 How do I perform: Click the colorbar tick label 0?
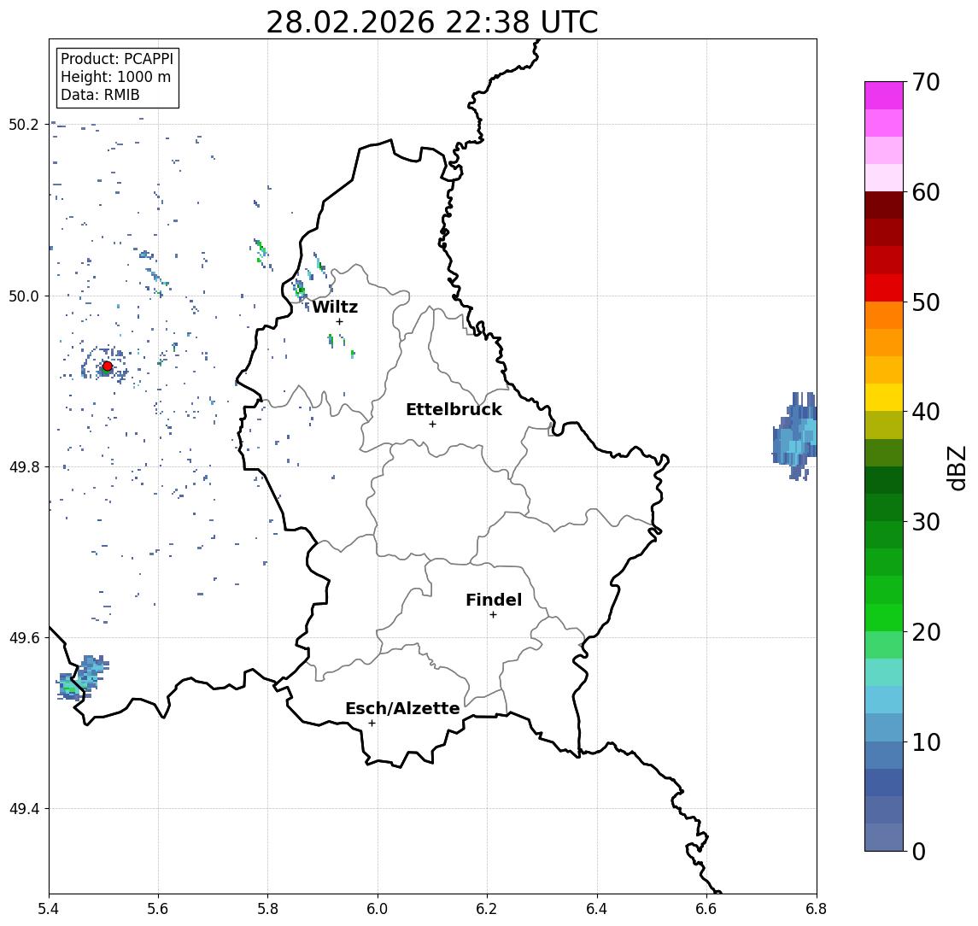(919, 852)
